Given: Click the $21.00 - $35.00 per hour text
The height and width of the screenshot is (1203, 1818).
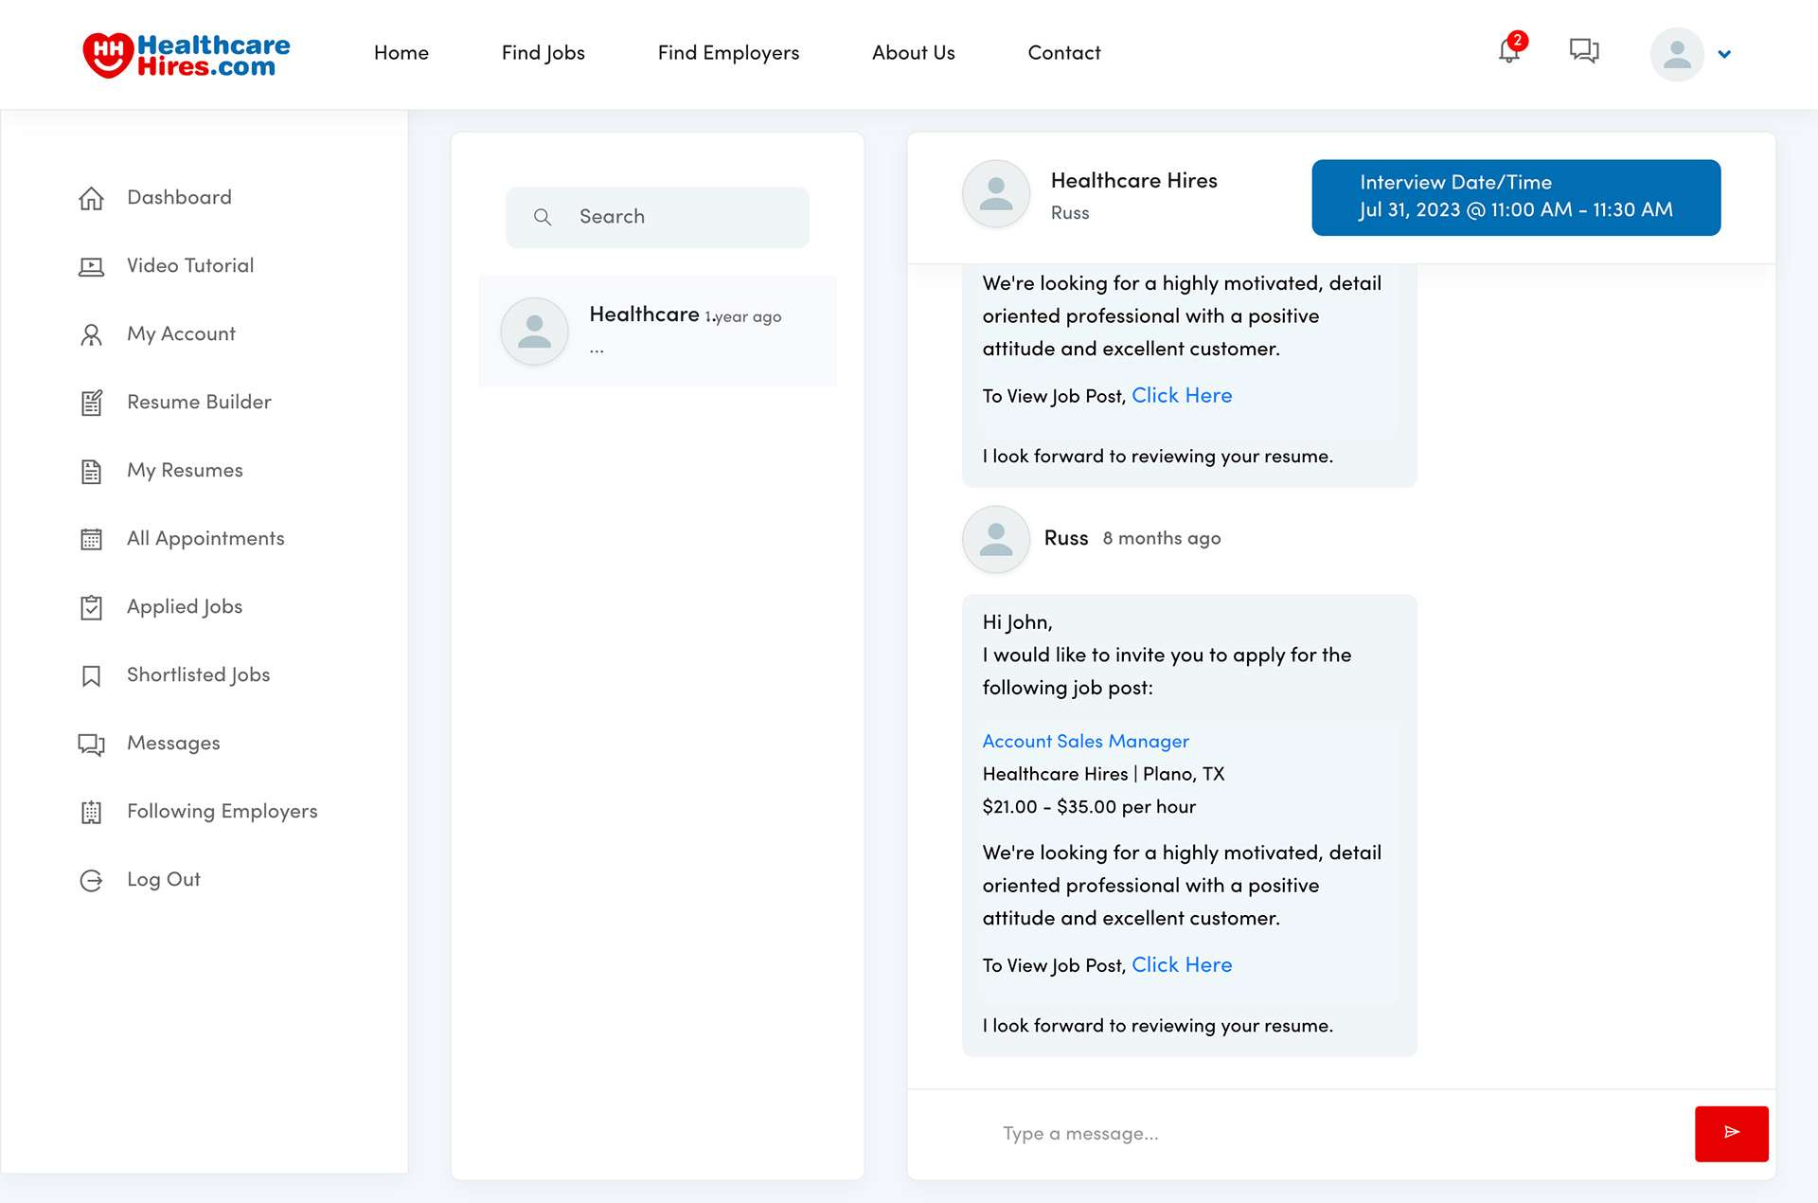Looking at the screenshot, I should [1089, 807].
